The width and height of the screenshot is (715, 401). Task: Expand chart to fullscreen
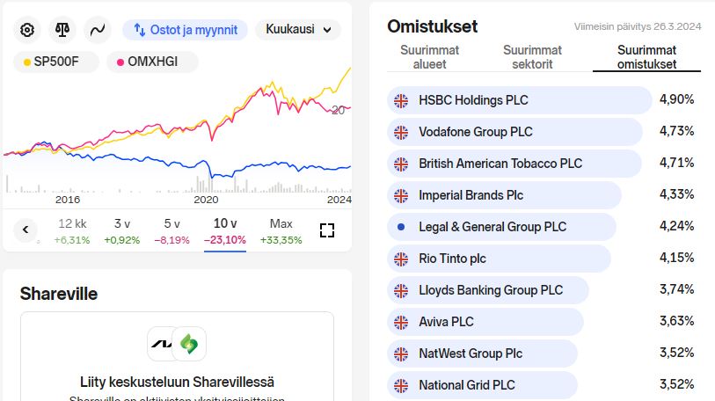[327, 230]
